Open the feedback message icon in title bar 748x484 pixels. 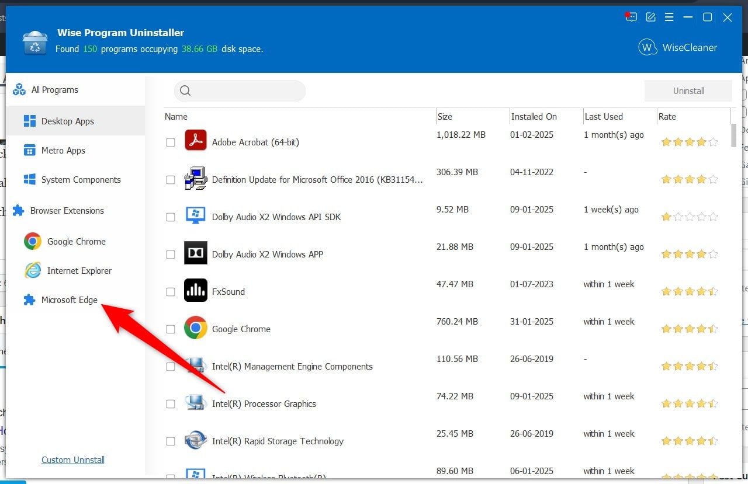coord(631,17)
